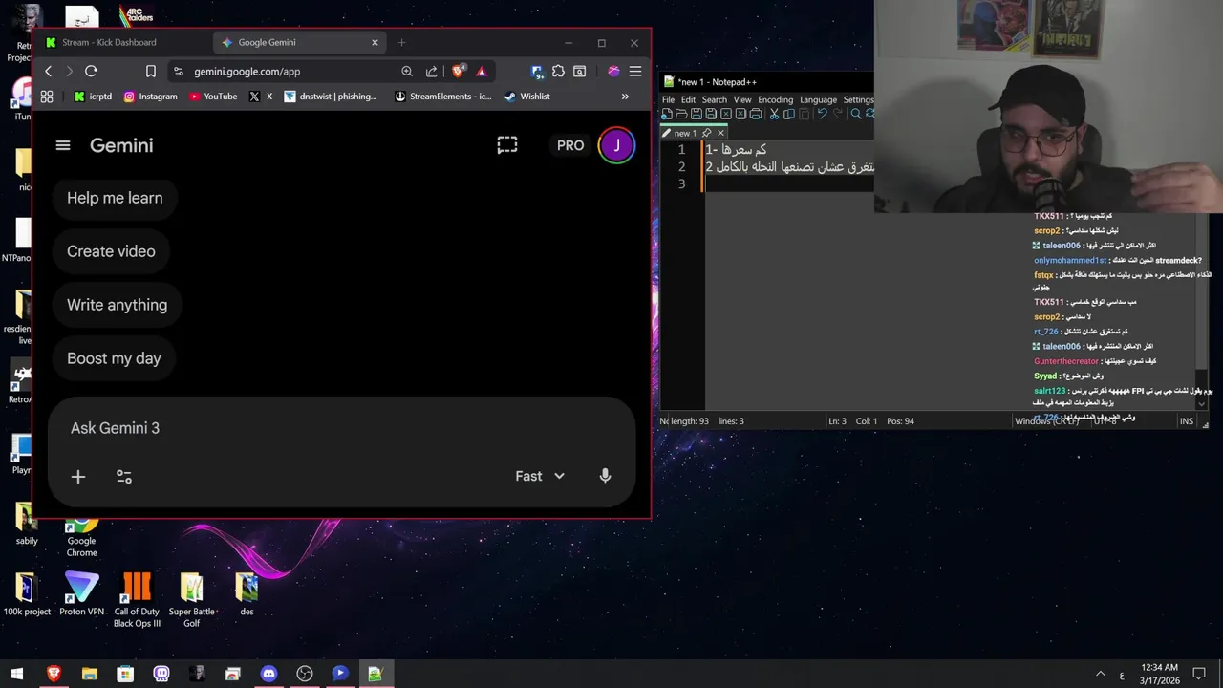Select the Google Gemini browser tab
Image resolution: width=1223 pixels, height=688 pixels.
point(300,42)
